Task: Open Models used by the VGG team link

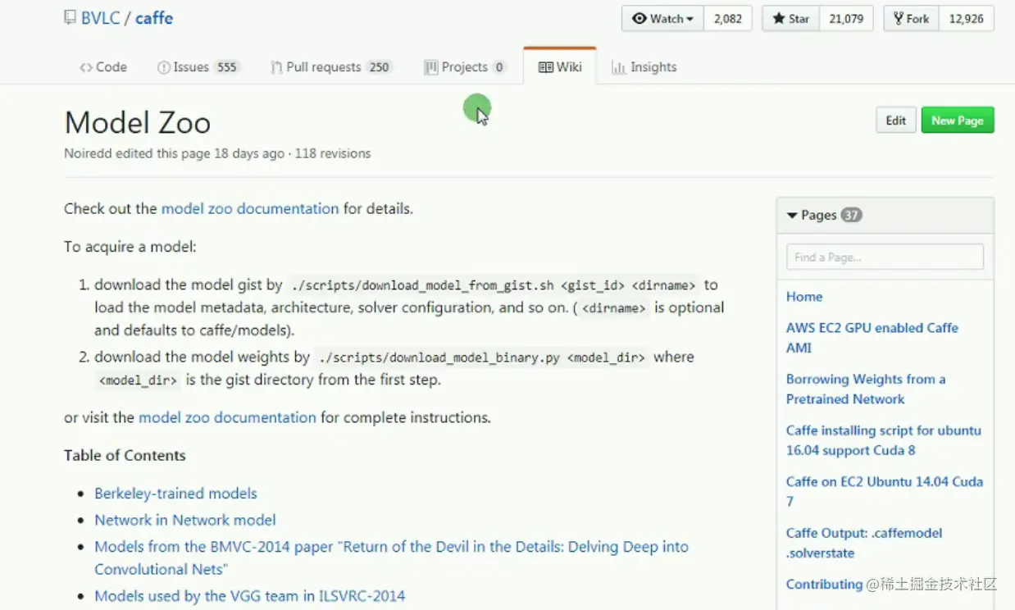Action: [250, 596]
